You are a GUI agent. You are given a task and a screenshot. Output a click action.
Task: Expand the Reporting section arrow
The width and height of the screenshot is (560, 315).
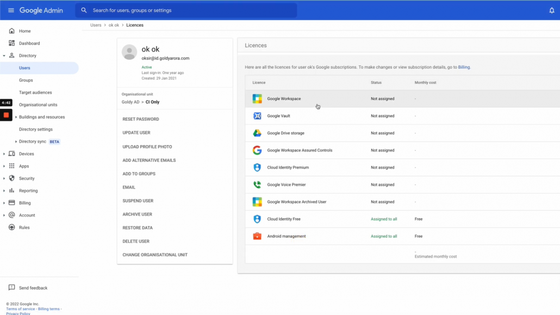pyautogui.click(x=4, y=190)
